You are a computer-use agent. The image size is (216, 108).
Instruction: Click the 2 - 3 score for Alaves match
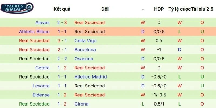(62, 23)
